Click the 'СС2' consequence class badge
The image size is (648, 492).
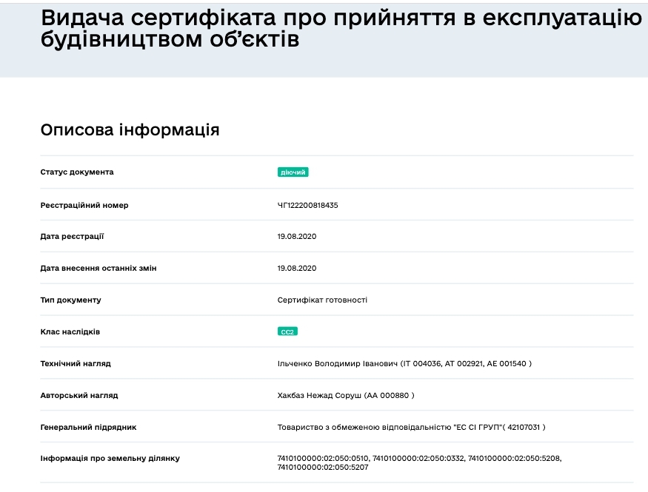287,332
